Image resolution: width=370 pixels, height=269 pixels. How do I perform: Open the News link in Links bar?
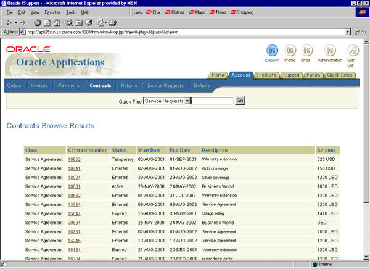218,12
